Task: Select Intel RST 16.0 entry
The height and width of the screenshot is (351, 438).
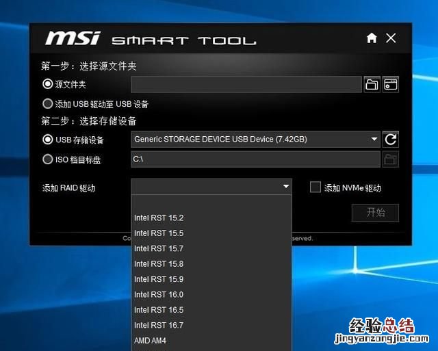Action: pos(211,295)
